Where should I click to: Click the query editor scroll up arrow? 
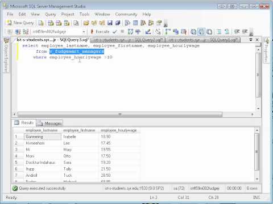coord(258,50)
